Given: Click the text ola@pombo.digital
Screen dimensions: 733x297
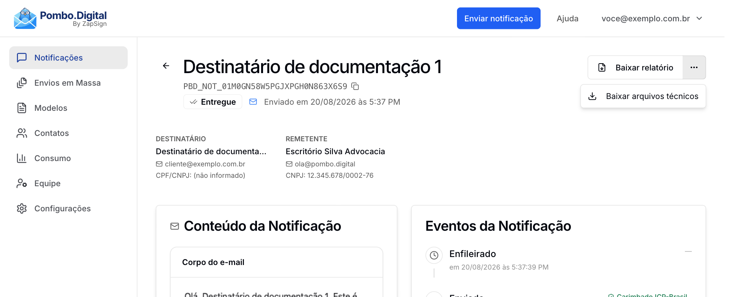Looking at the screenshot, I should pos(325,164).
